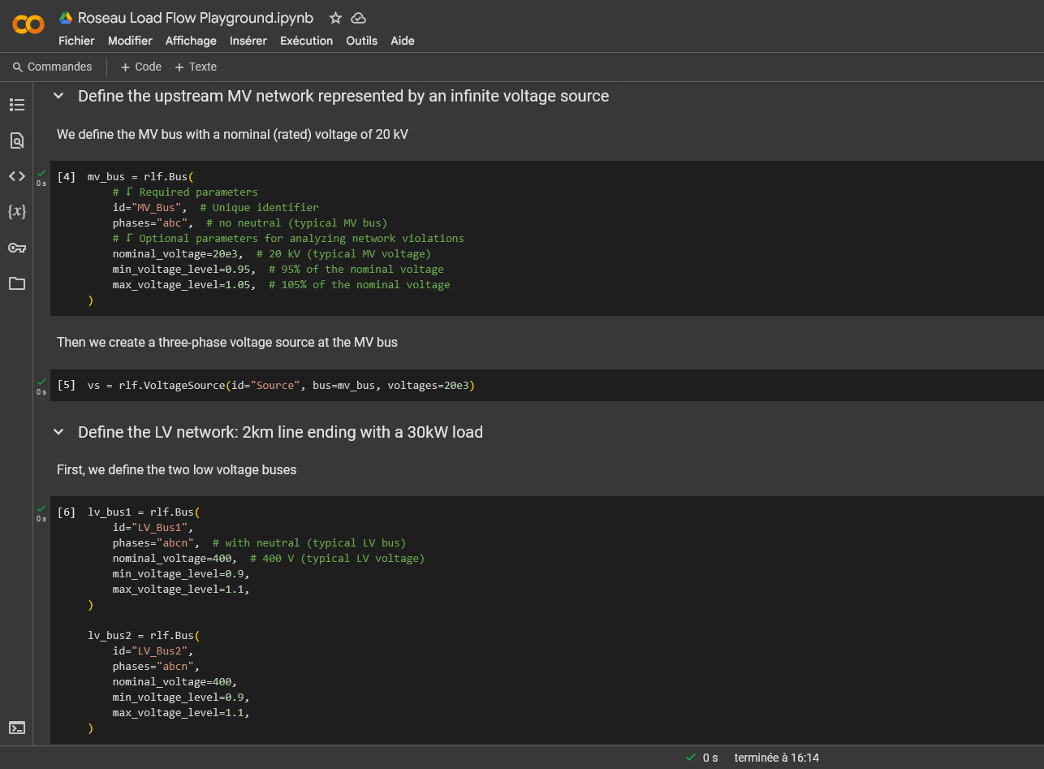Click text 'Then we create a three-phase voltage source'
This screenshot has width=1044, height=769.
coord(227,342)
